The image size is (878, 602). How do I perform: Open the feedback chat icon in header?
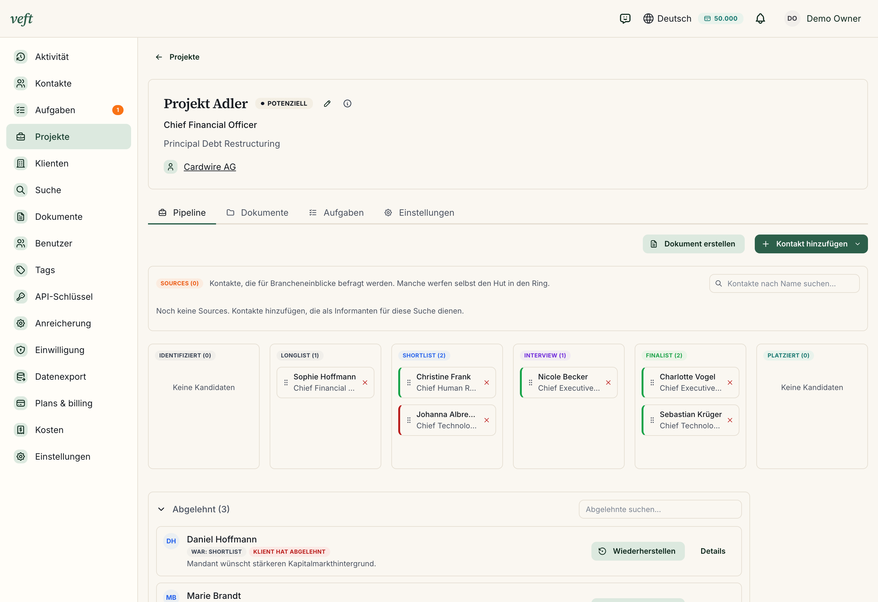pyautogui.click(x=625, y=18)
